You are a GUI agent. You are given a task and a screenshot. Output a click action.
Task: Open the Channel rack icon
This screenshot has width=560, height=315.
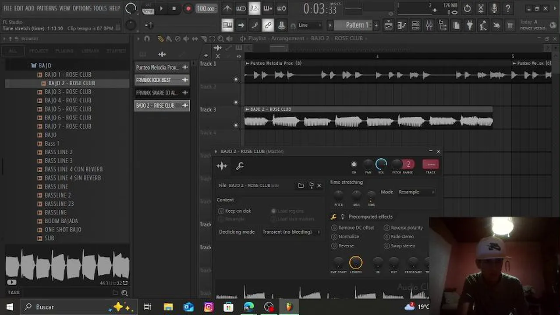coord(415,25)
